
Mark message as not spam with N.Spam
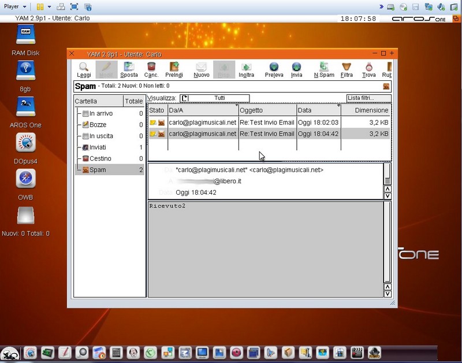324,69
